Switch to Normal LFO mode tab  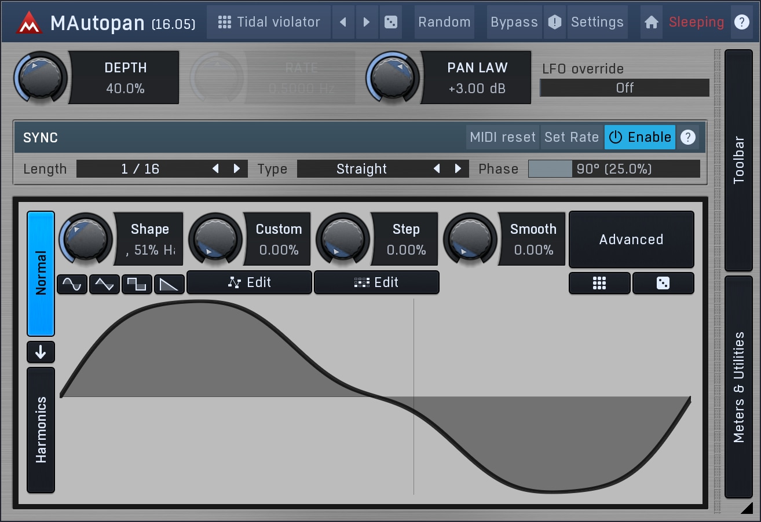click(x=41, y=273)
